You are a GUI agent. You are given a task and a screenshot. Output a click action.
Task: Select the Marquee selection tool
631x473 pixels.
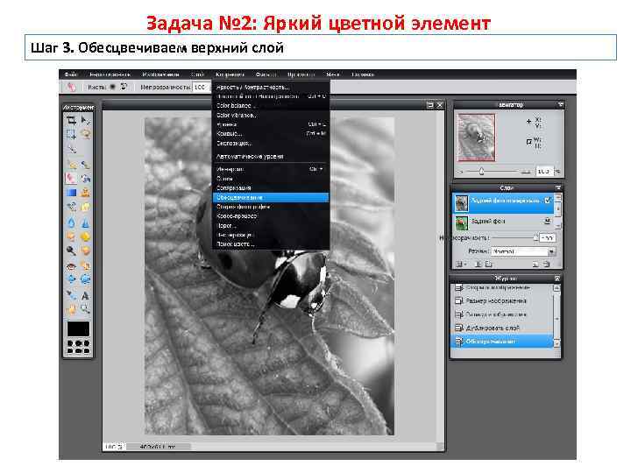click(71, 134)
